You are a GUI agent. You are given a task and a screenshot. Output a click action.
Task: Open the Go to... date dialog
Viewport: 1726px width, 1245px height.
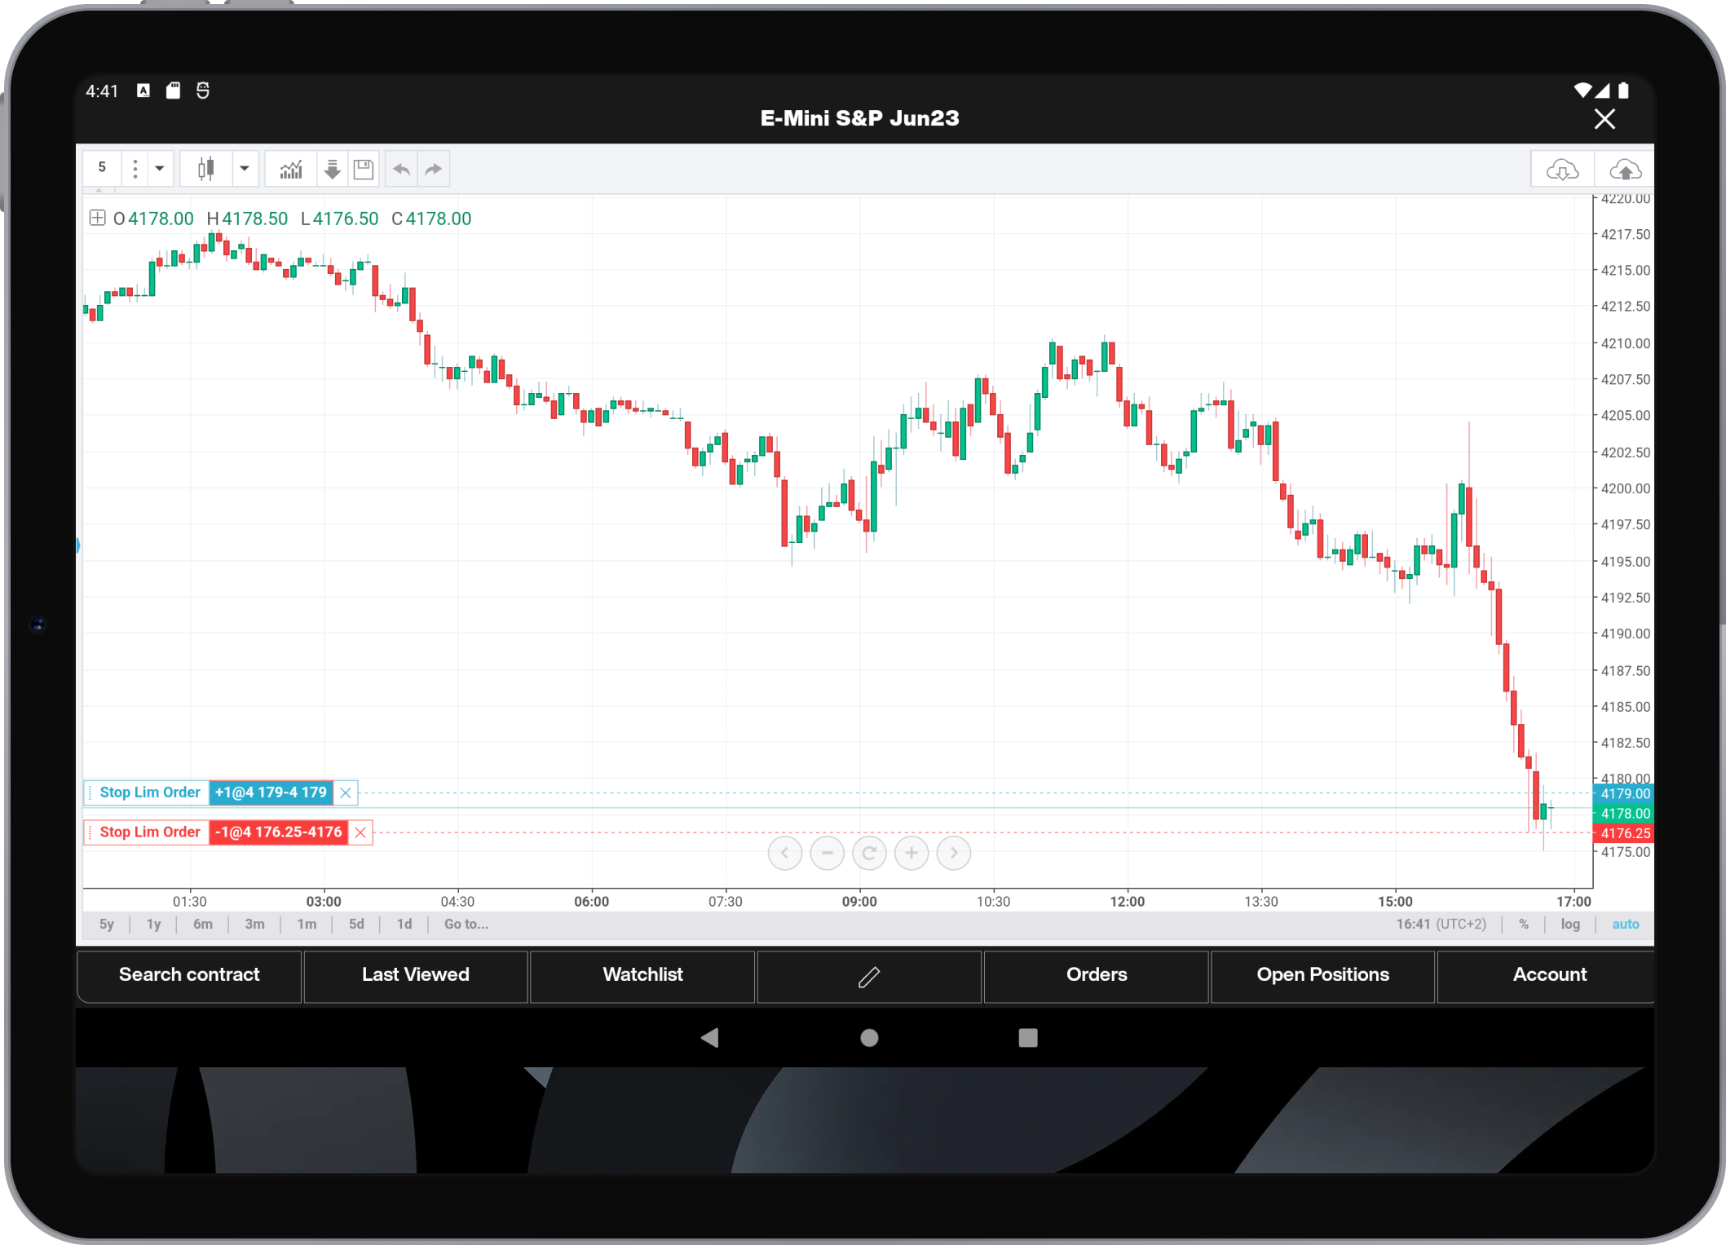[x=466, y=925]
